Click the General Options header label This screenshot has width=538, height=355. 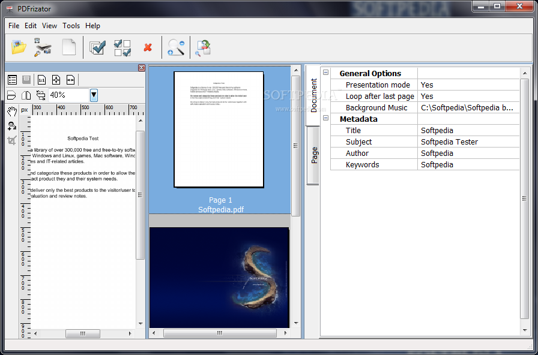(x=370, y=73)
